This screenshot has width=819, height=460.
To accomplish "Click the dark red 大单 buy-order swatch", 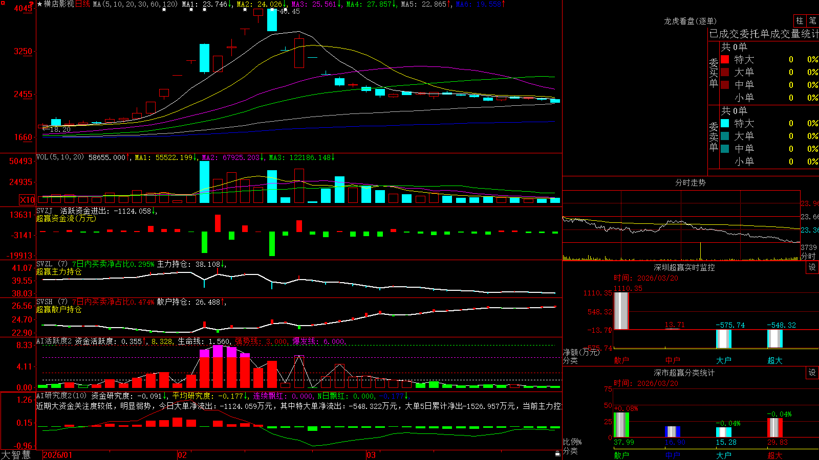I will (725, 72).
